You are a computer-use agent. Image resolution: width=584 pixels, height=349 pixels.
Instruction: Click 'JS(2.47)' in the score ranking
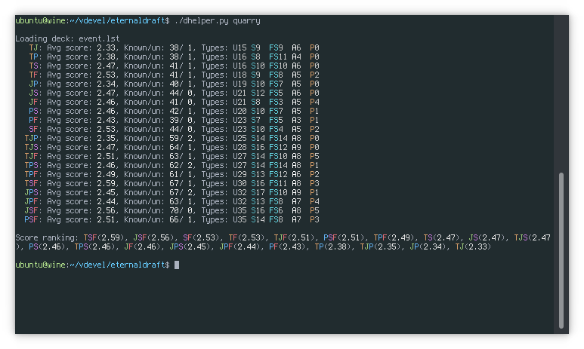[487, 238]
